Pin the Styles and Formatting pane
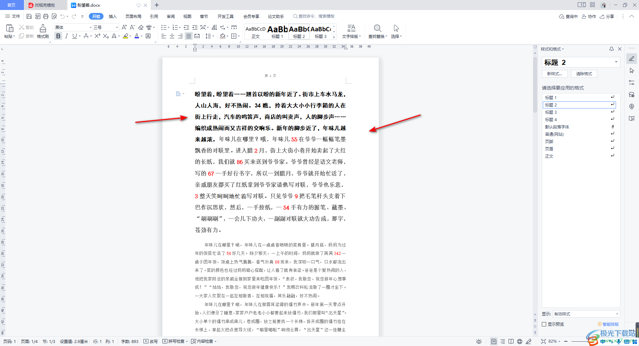 tap(611, 49)
